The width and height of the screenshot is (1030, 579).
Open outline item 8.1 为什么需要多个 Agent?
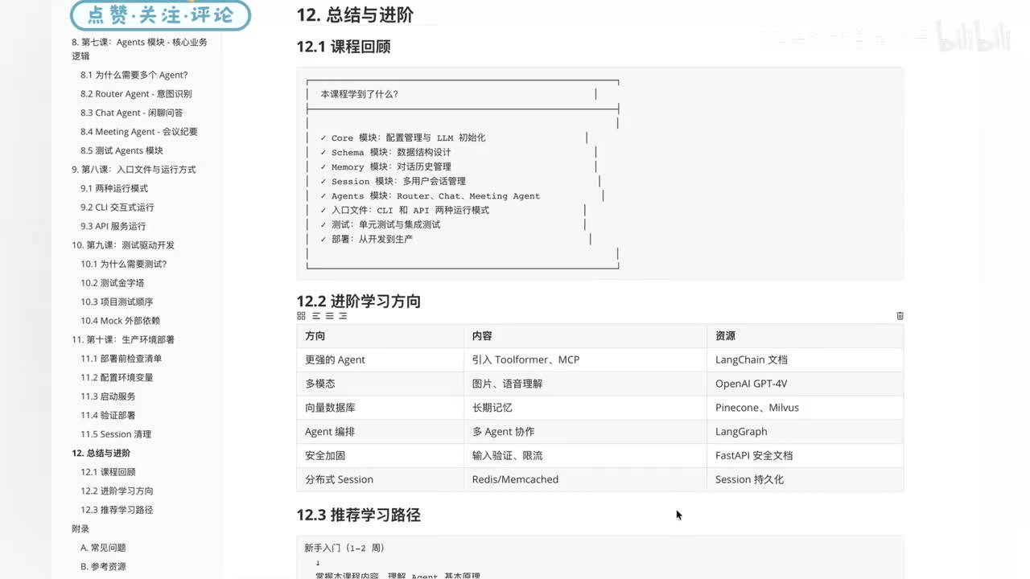click(x=134, y=75)
